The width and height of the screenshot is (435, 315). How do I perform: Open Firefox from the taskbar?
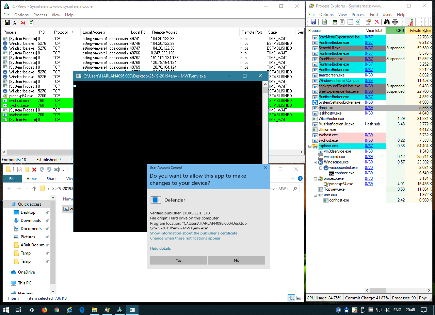(44, 310)
